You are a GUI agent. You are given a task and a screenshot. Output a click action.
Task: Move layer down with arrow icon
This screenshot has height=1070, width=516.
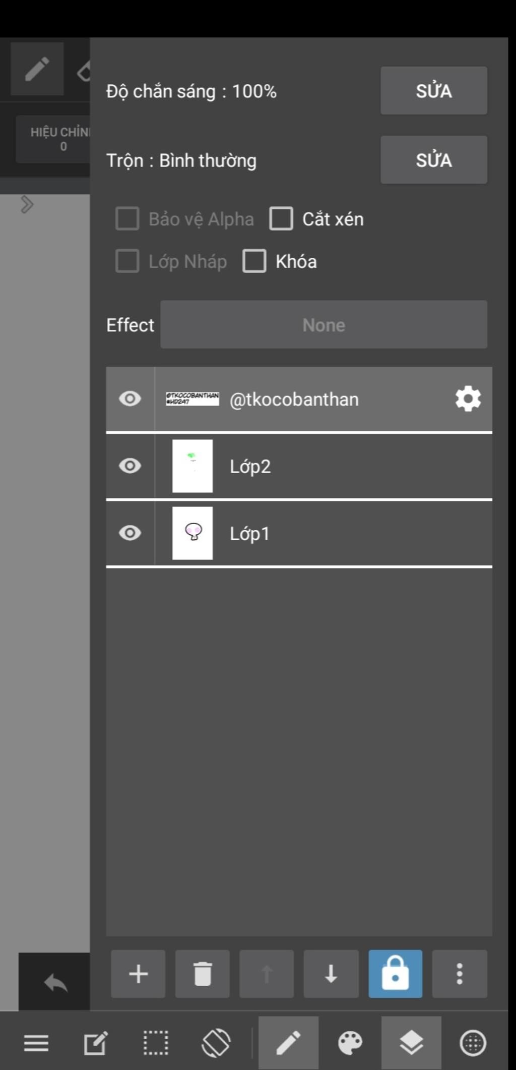coord(331,974)
